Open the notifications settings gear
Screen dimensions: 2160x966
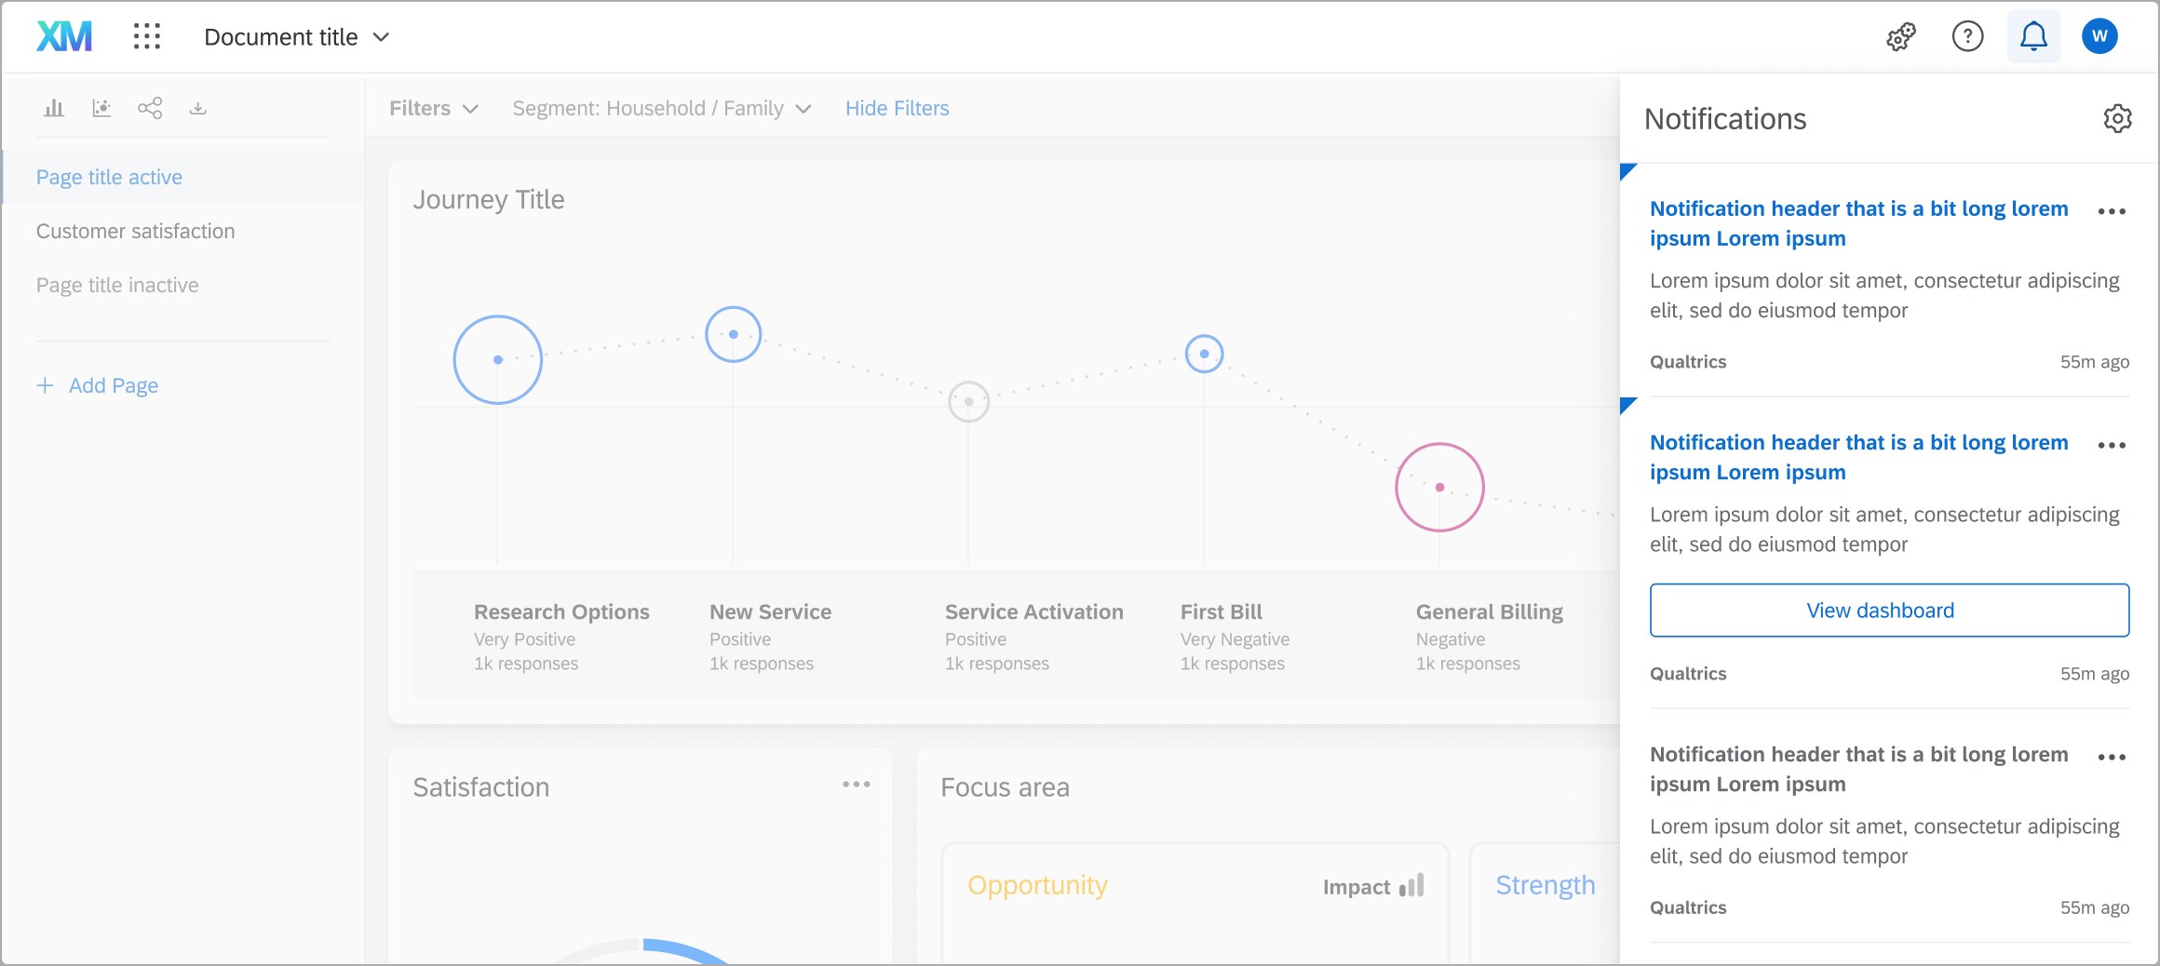(2117, 118)
